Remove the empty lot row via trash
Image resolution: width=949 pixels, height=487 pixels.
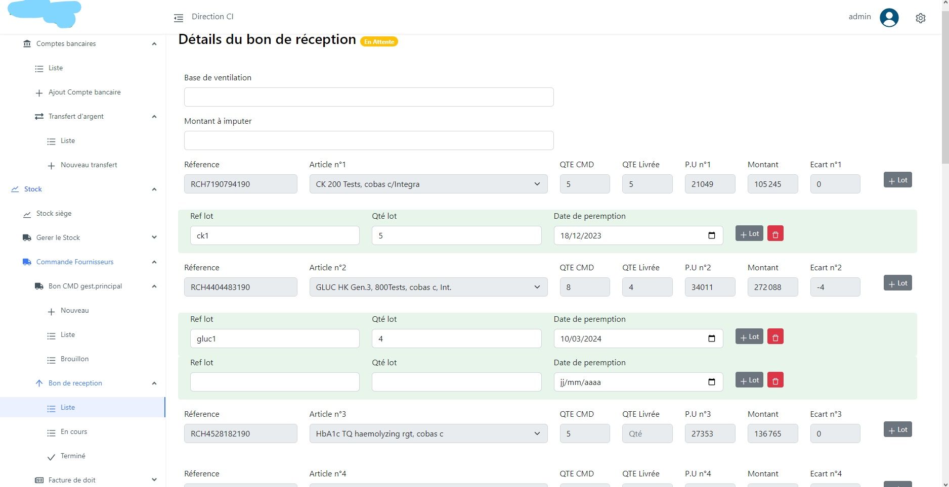tap(775, 380)
